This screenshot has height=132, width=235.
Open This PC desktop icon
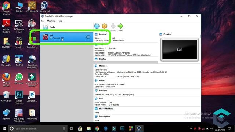pos(19,7)
